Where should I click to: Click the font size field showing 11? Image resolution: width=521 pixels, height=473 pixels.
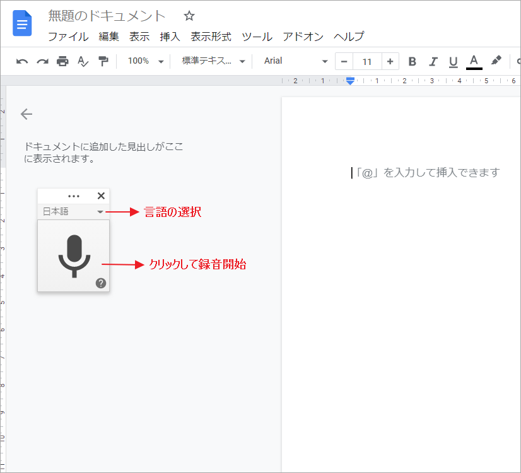tap(367, 61)
